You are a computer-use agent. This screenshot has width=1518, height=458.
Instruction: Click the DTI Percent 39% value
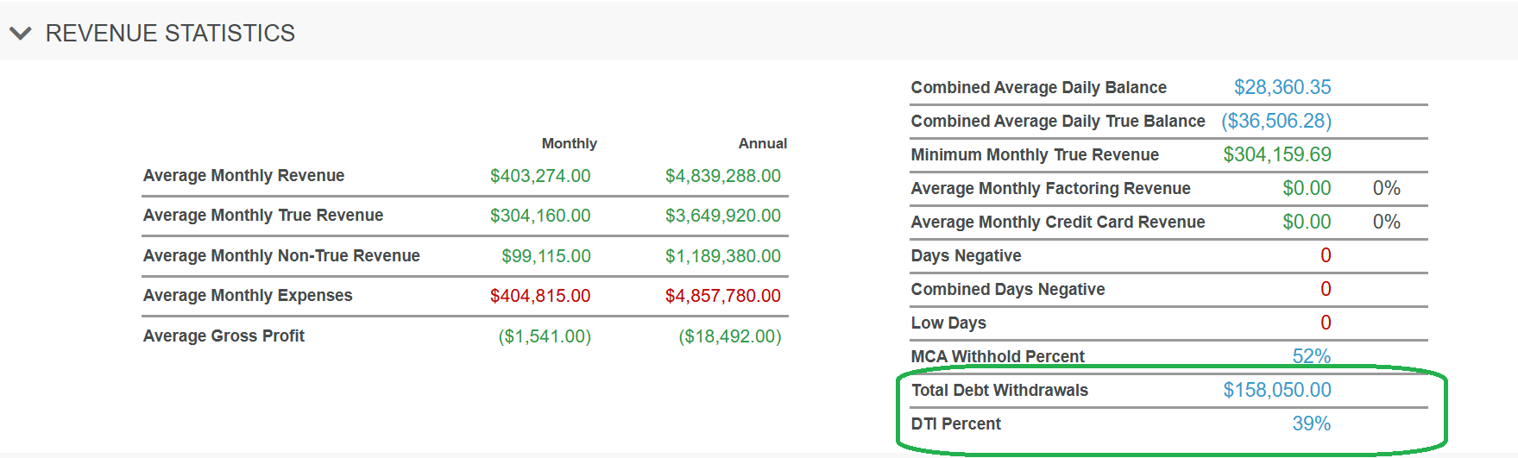coord(1311,423)
